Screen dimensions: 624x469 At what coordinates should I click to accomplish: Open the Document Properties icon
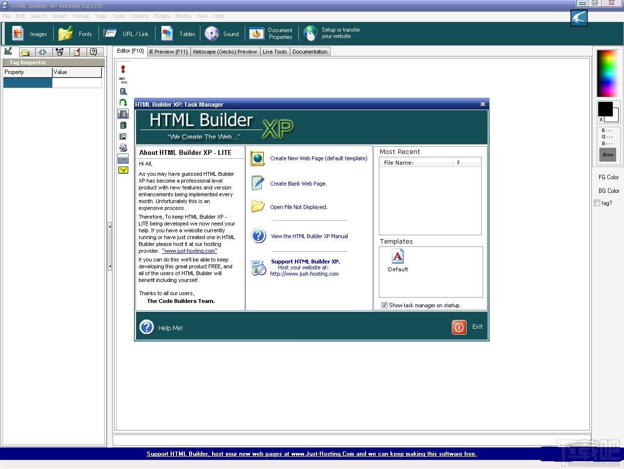(256, 33)
